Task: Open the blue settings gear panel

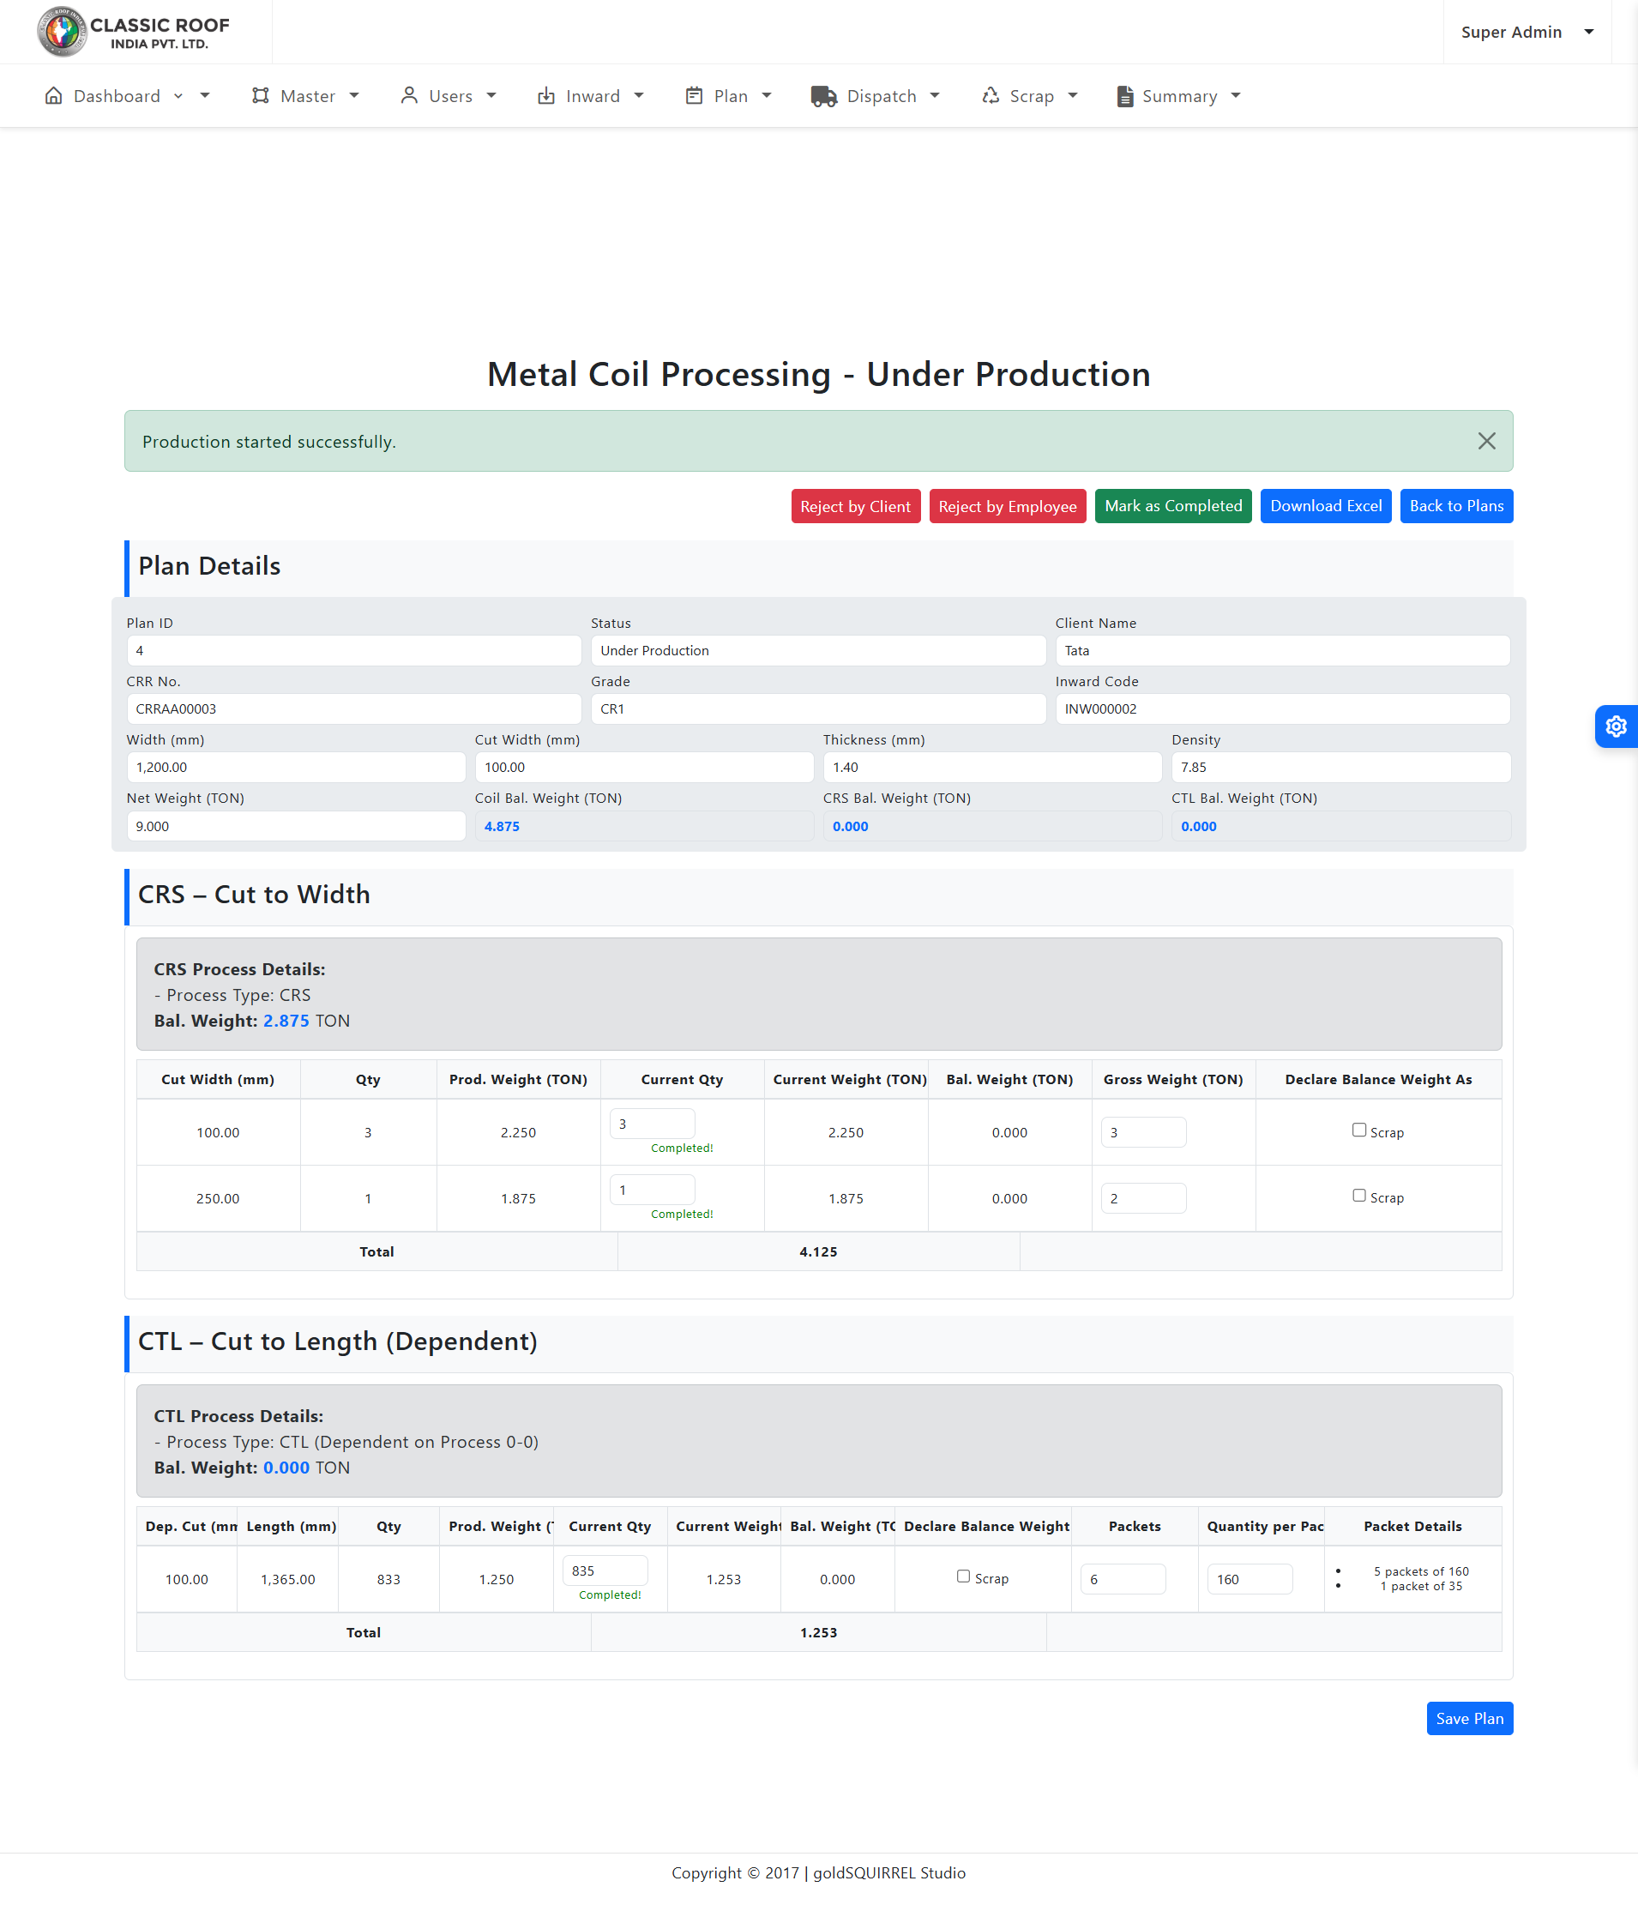Action: coord(1616,726)
